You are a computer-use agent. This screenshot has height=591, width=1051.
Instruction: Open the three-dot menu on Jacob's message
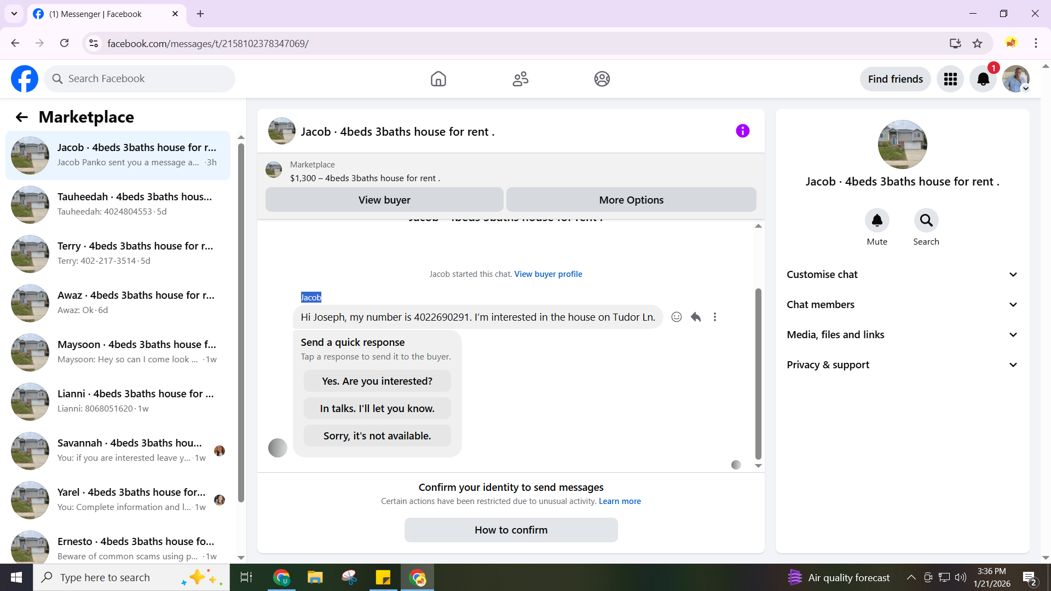point(714,317)
